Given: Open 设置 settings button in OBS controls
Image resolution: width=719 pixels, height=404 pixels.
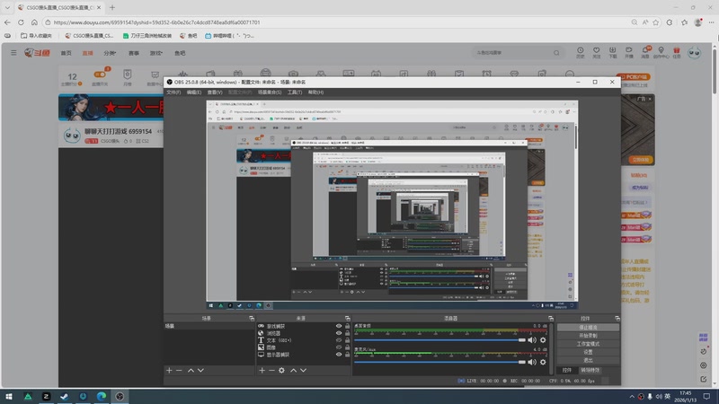Looking at the screenshot, I should pos(588,352).
